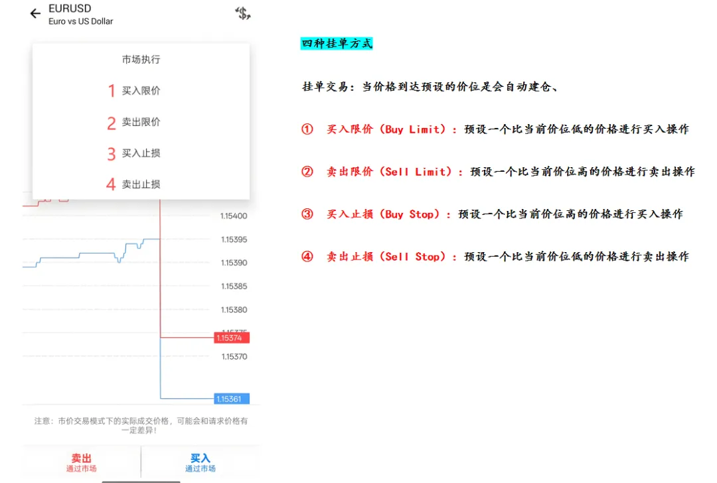717x483 pixels.
Task: Tap the blue 买入 通过市场 button
Action: coord(200,462)
